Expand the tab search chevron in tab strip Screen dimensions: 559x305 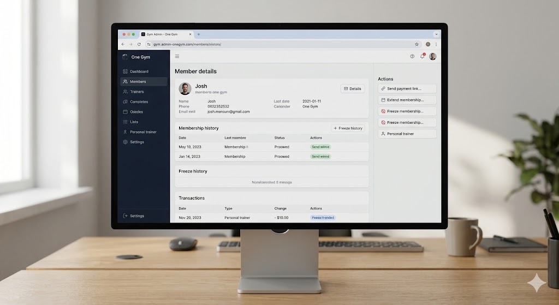coord(436,34)
